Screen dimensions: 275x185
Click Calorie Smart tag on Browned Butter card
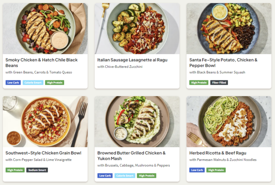pyautogui.click(x=125, y=176)
